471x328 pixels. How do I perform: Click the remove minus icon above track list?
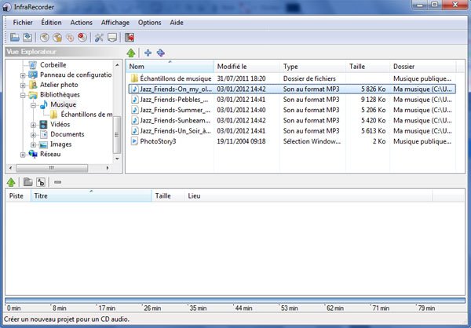[57, 182]
